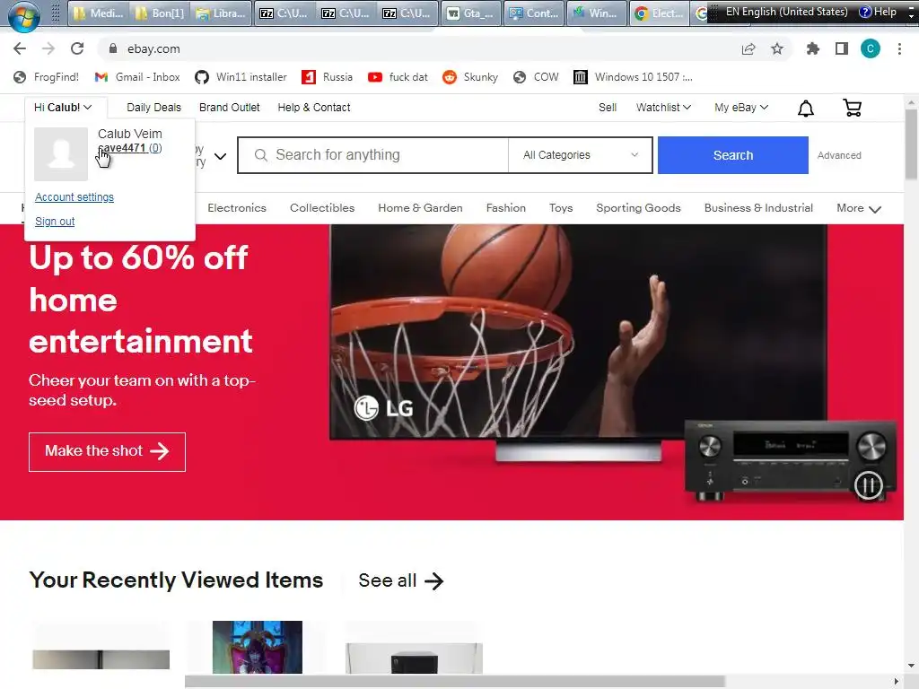Open Daily Deals
The width and height of the screenshot is (919, 689).
[153, 108]
